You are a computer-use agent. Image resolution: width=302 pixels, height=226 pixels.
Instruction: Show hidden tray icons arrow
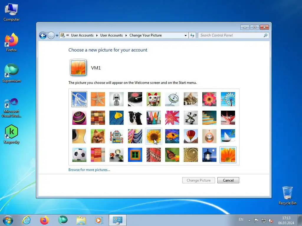click(x=250, y=220)
